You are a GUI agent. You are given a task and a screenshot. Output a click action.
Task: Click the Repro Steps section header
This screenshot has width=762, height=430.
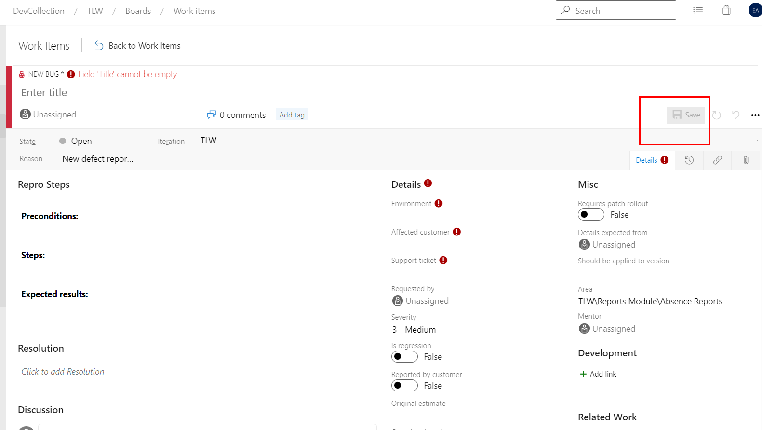click(44, 184)
